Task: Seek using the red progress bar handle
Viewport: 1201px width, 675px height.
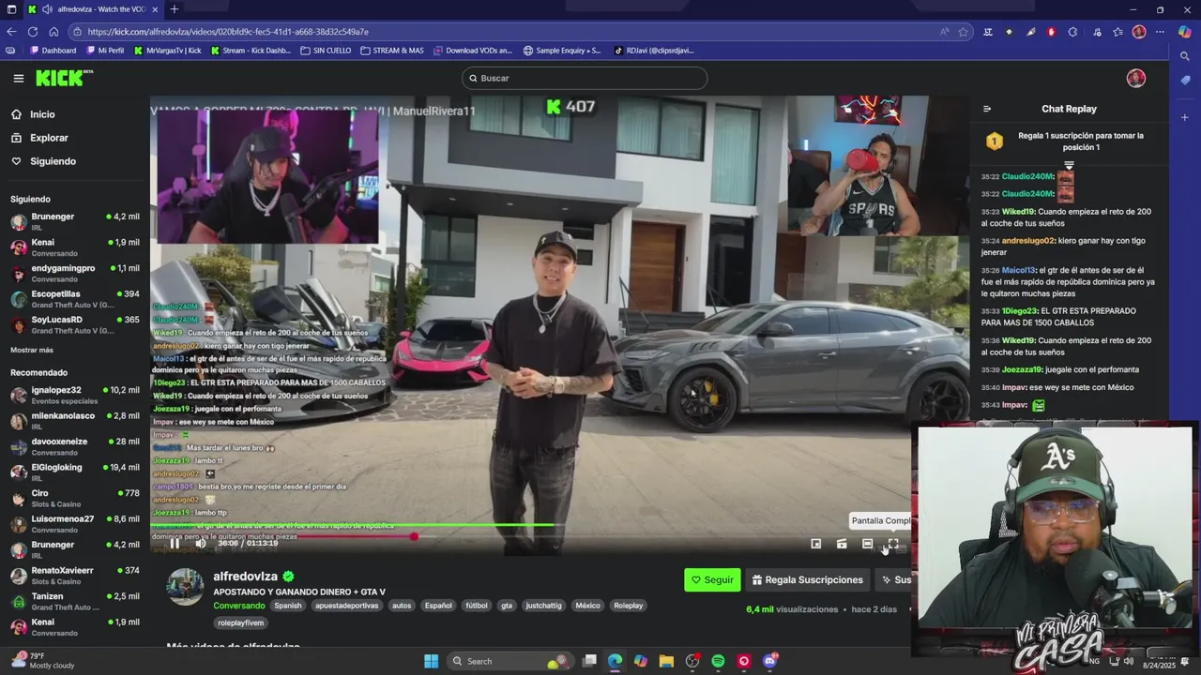Action: pyautogui.click(x=414, y=536)
